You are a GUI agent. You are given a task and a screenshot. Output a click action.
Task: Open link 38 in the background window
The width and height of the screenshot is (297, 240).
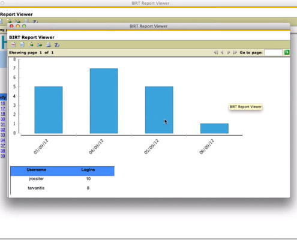[3, 151]
